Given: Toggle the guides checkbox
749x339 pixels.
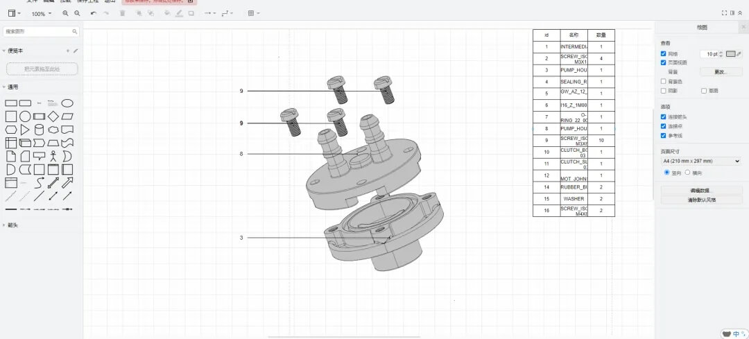Looking at the screenshot, I should [663, 136].
